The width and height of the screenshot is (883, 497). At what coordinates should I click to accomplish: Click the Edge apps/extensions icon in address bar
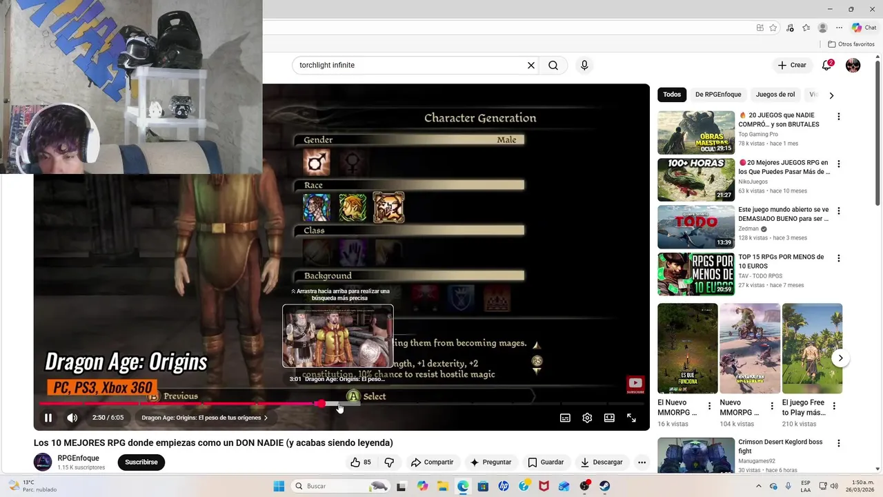[760, 28]
